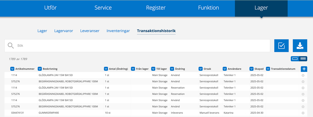
Task: Switch to the Inventeringar tab
Action: tap(118, 31)
